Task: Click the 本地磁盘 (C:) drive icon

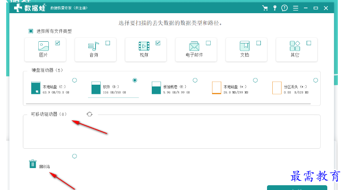Action: 36,88
